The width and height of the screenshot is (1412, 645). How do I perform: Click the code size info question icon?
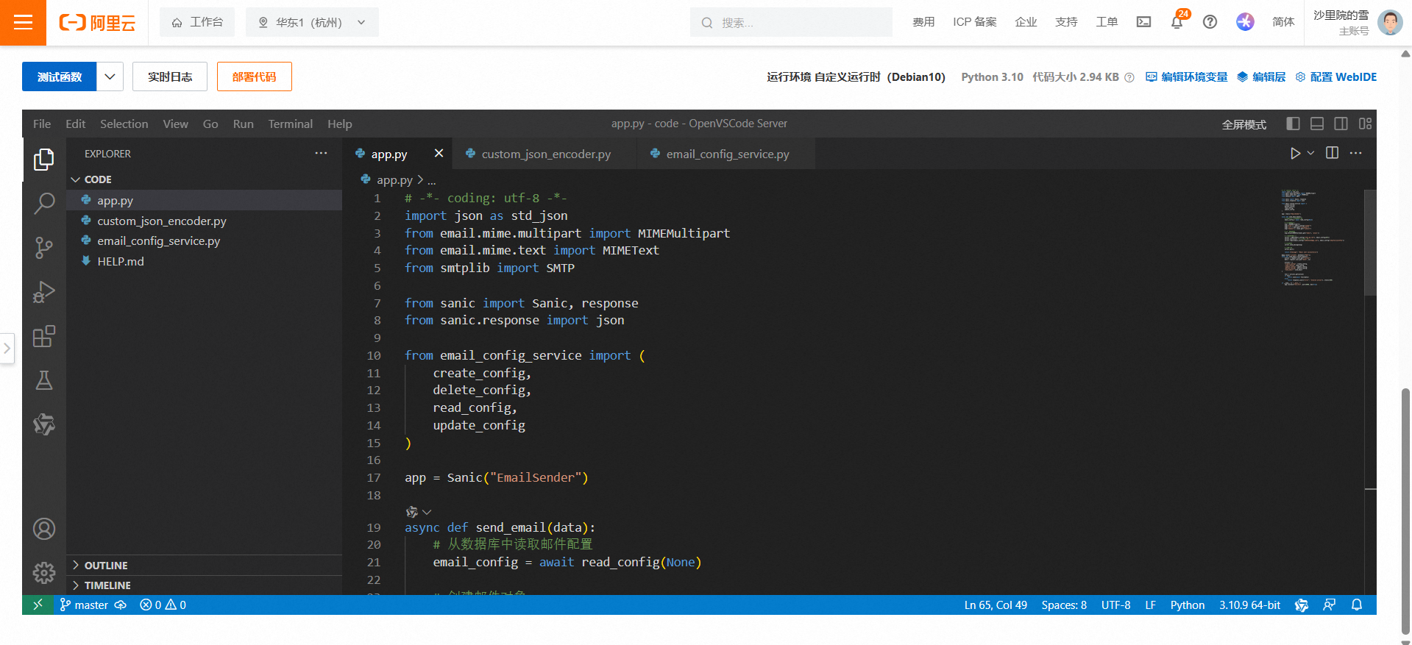1129,77
